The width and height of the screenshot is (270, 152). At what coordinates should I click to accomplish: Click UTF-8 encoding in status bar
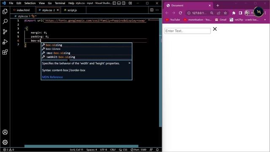point(103,149)
